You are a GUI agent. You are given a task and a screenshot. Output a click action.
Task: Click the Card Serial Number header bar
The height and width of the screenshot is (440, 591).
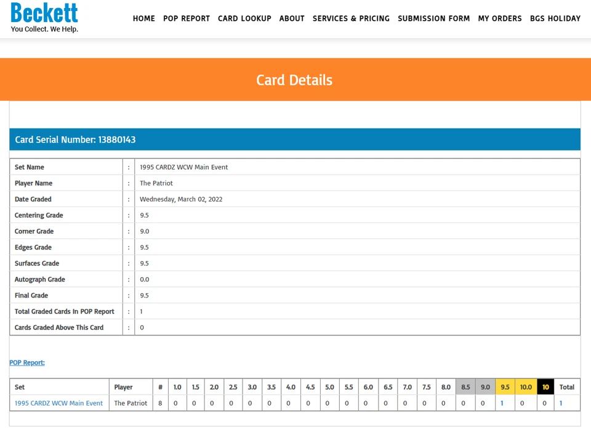point(295,139)
